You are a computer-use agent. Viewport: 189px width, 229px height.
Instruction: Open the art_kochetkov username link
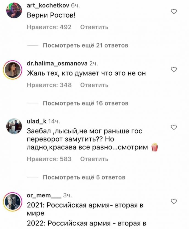(48, 5)
